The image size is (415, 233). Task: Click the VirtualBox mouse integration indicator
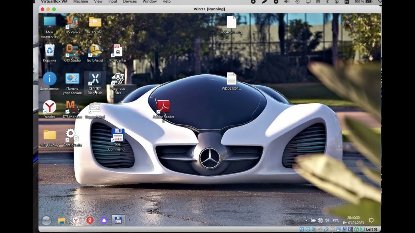(356, 229)
